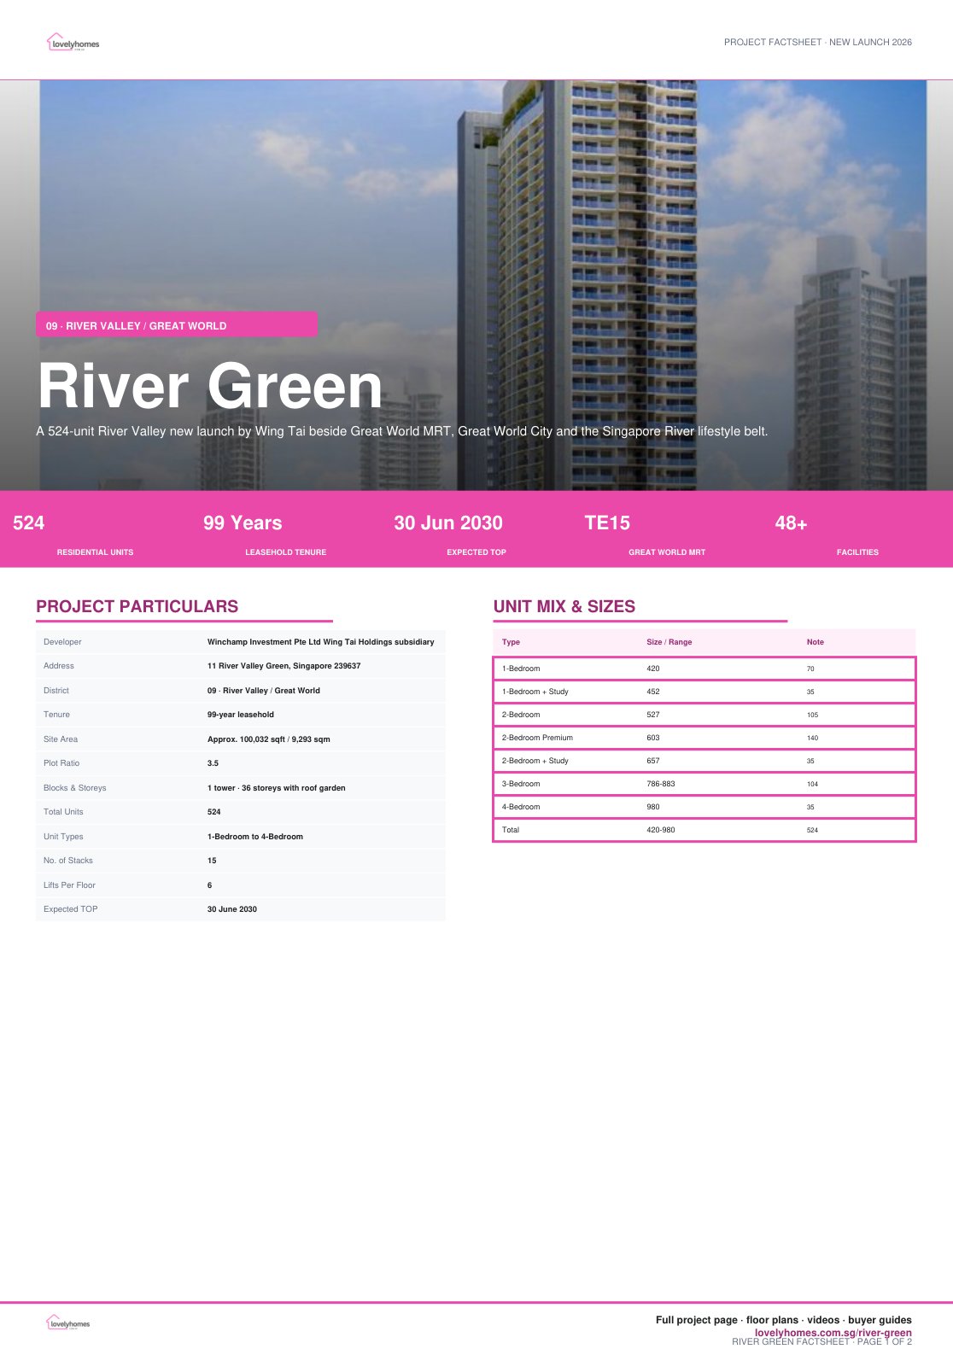Click the 1 tower · 36 storeys value
The width and height of the screenshot is (953, 1349).
pos(276,788)
